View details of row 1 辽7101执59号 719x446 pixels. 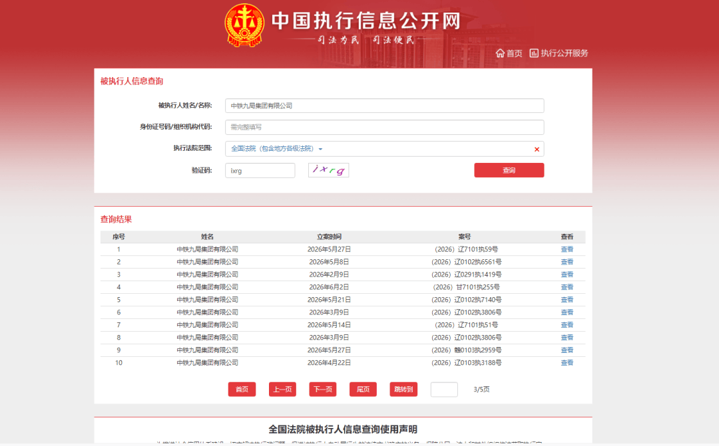[x=567, y=249]
